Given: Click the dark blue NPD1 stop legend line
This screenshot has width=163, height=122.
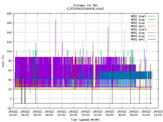Looking at the screenshot, I should tap(152, 33).
